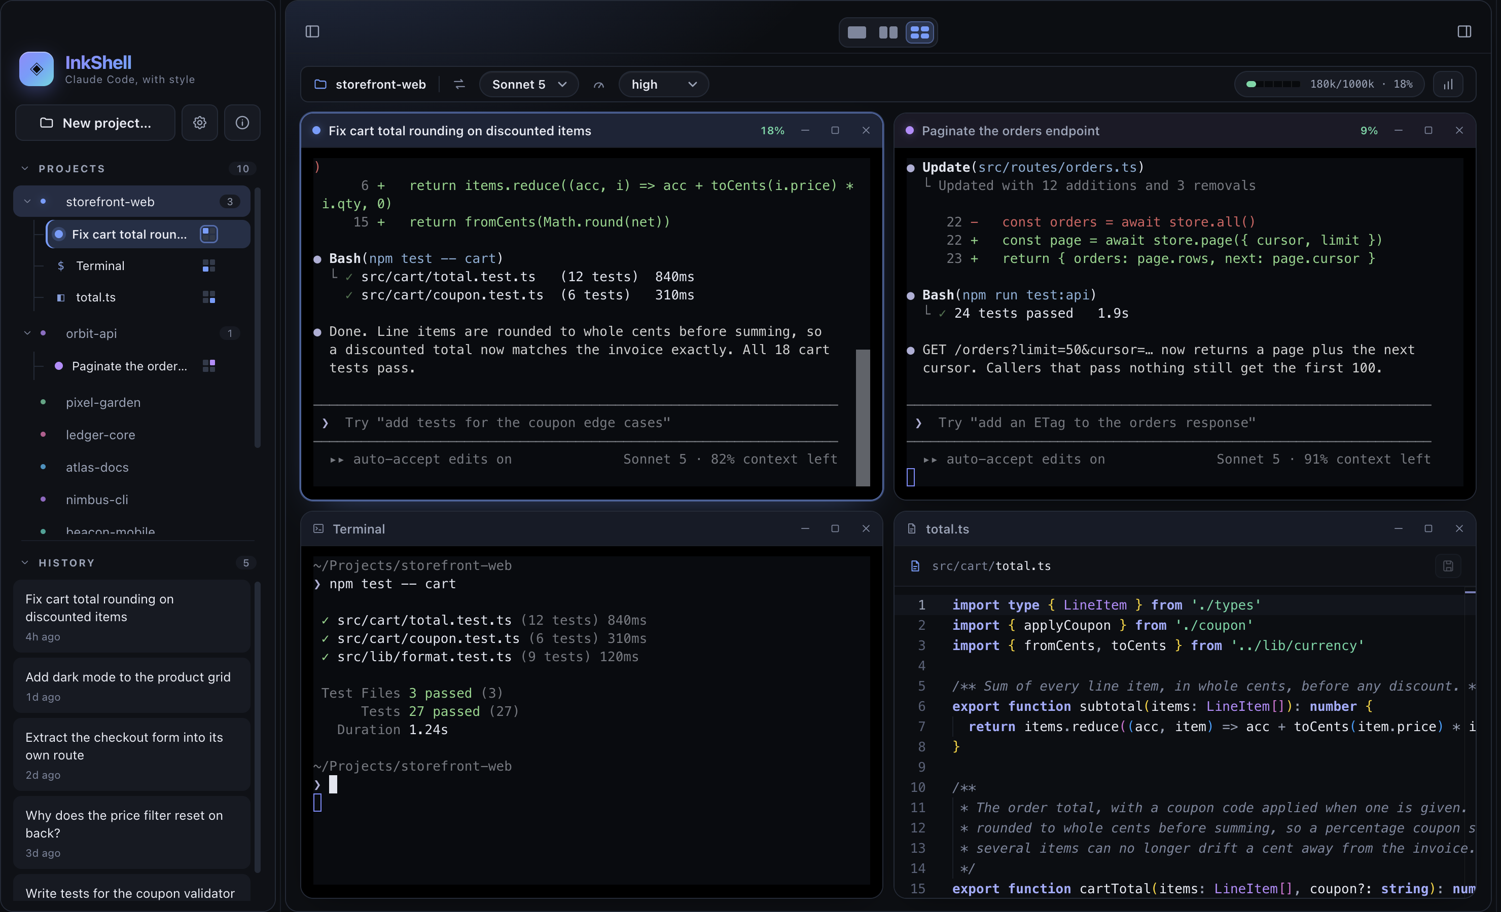Click grid icon on Terminal row
1501x912 pixels.
click(209, 266)
